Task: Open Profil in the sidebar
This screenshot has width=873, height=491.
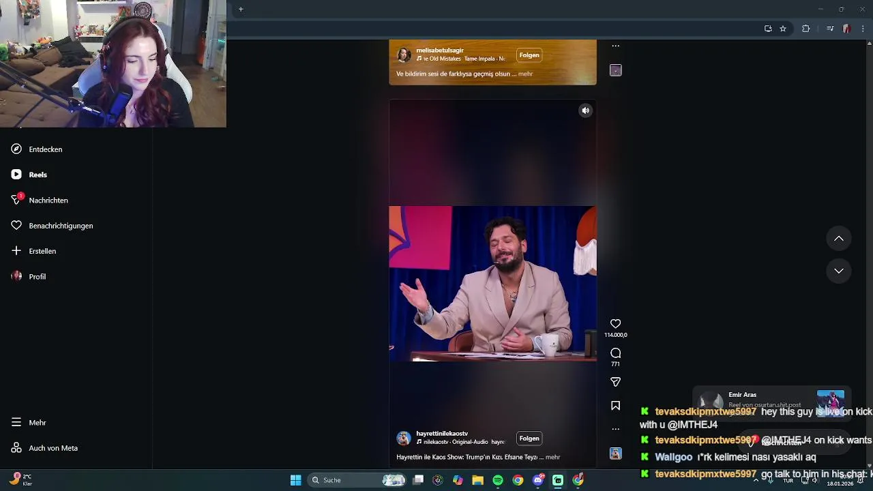Action: [x=37, y=277]
